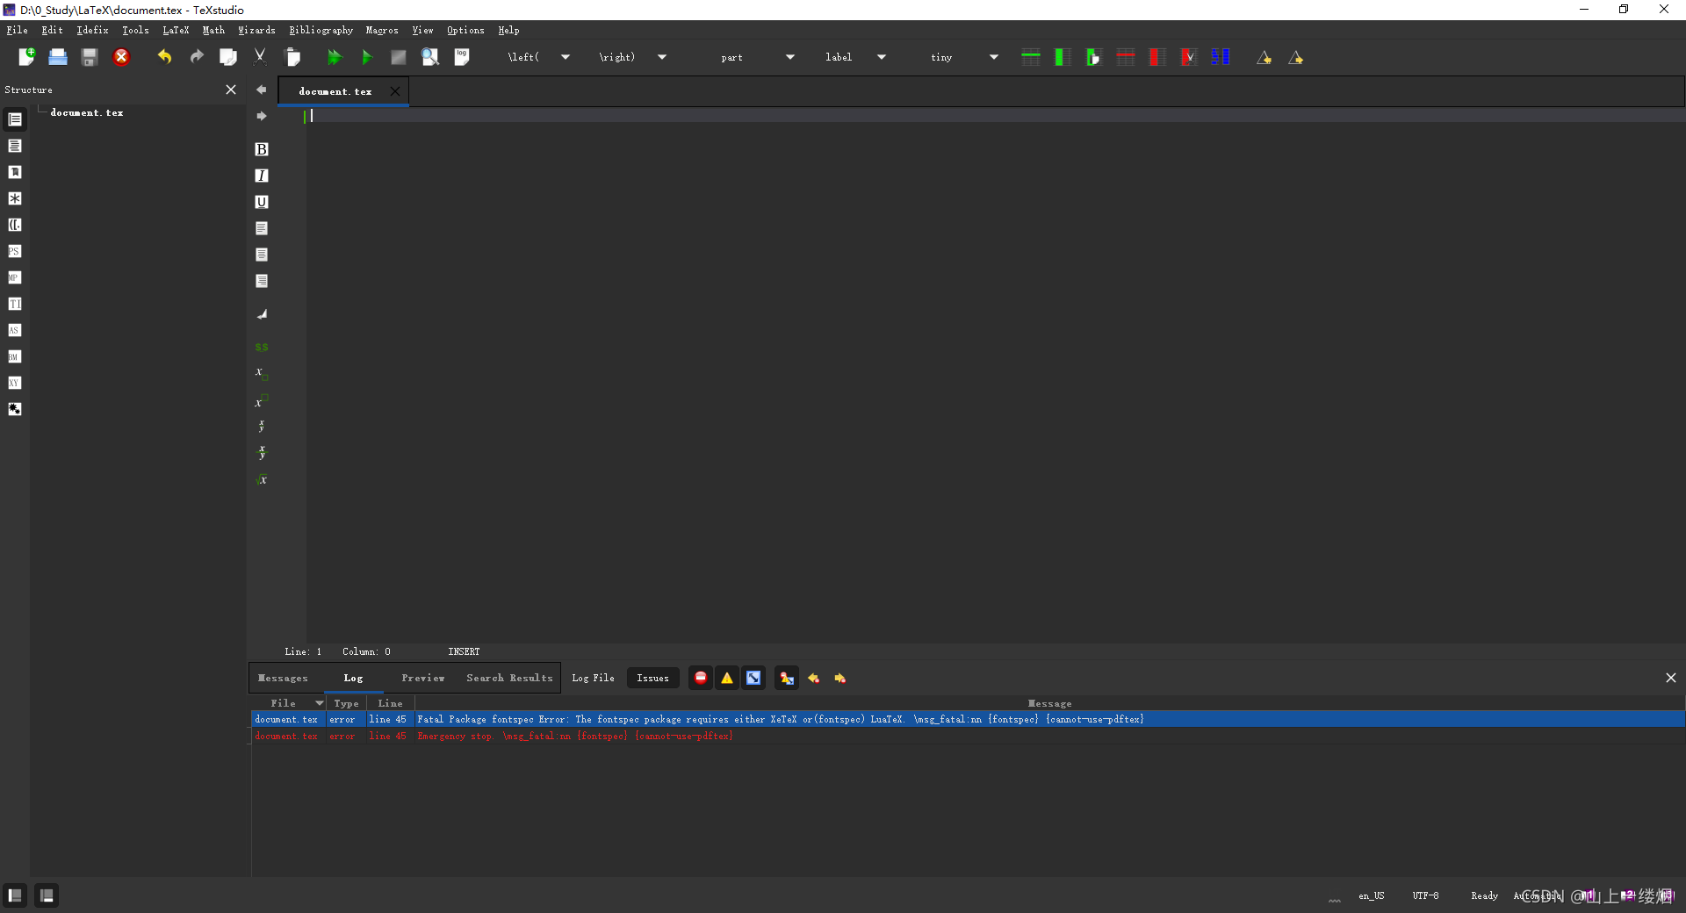
Task: Close the document.tex tab
Action: pos(395,91)
